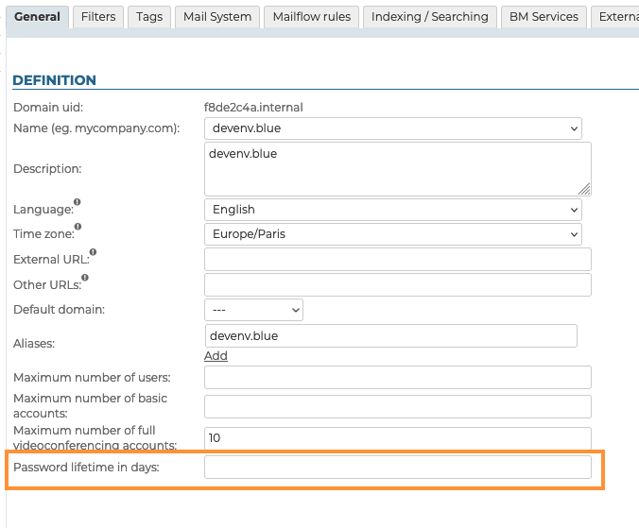Select the Mailflow rules tab
639x528 pixels.
311,17
